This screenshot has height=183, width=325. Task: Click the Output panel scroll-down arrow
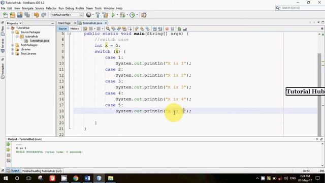(x=322, y=165)
